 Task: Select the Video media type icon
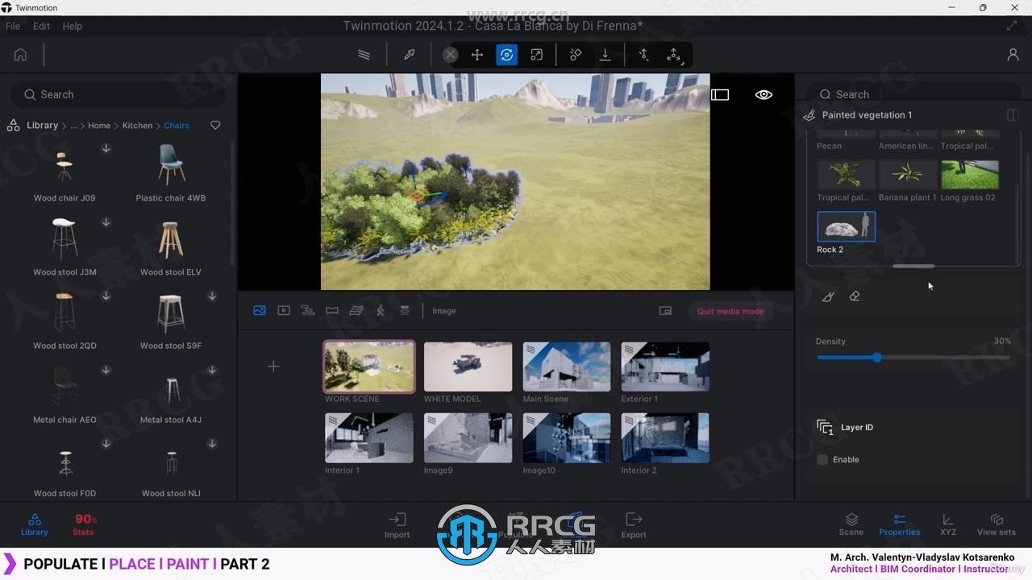point(284,310)
